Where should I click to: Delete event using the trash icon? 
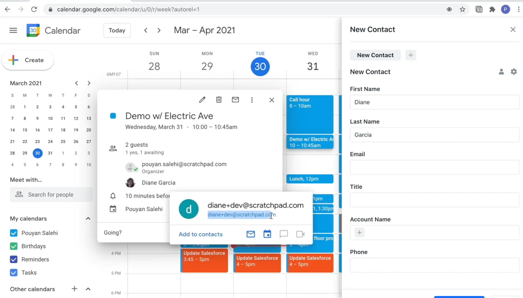(x=219, y=100)
